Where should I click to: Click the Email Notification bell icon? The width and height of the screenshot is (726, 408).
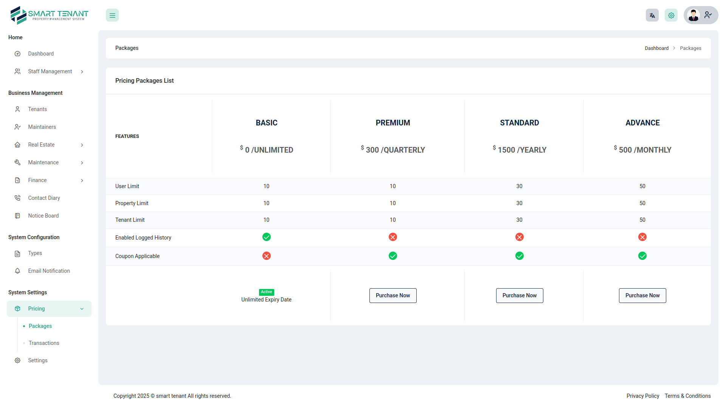17,270
